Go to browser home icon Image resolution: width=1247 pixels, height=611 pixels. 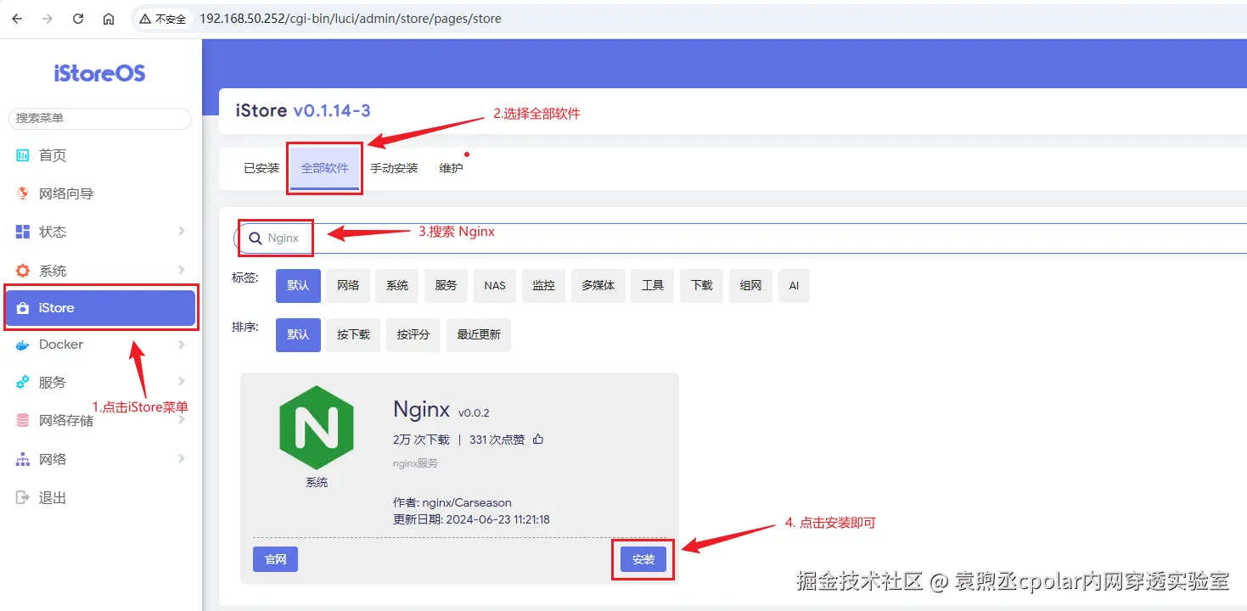(x=109, y=19)
